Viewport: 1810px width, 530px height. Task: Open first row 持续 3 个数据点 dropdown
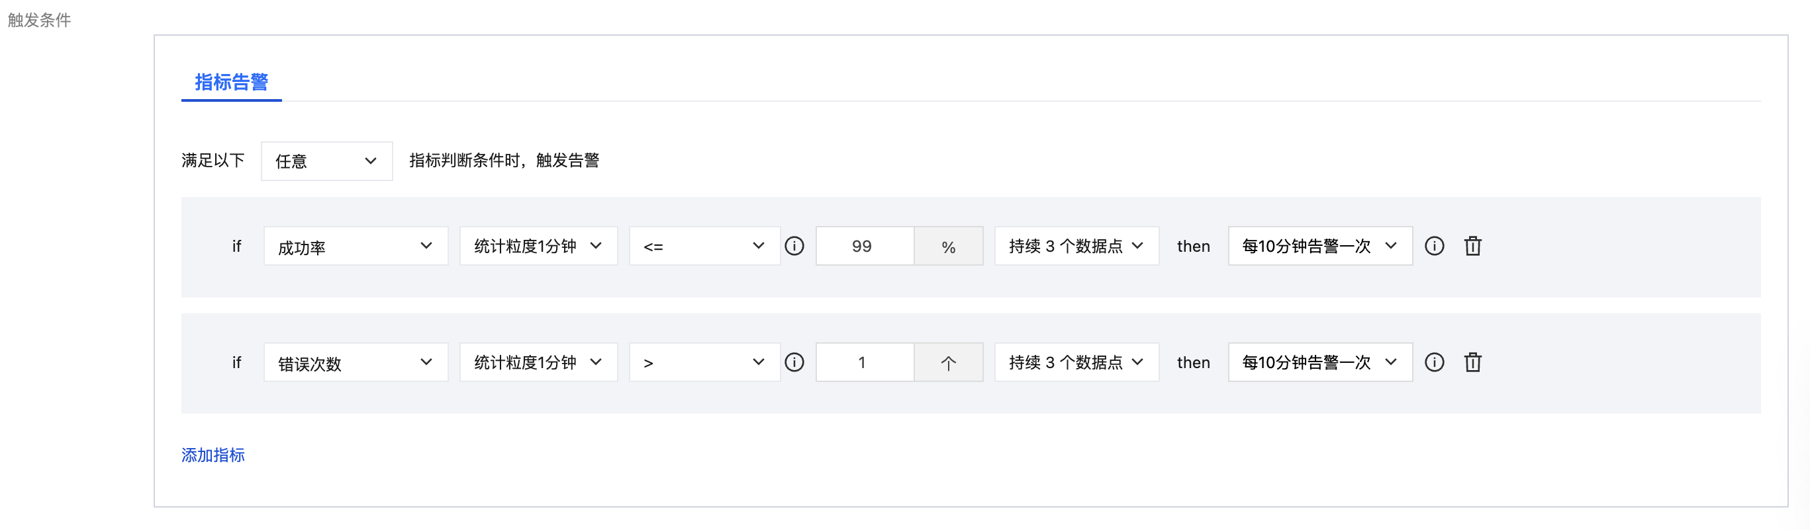pyautogui.click(x=1076, y=246)
